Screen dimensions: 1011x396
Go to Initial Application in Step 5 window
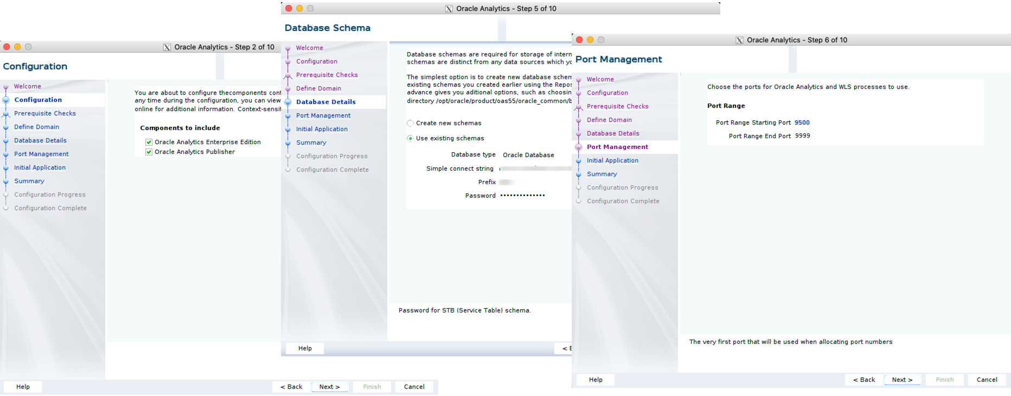tap(322, 129)
